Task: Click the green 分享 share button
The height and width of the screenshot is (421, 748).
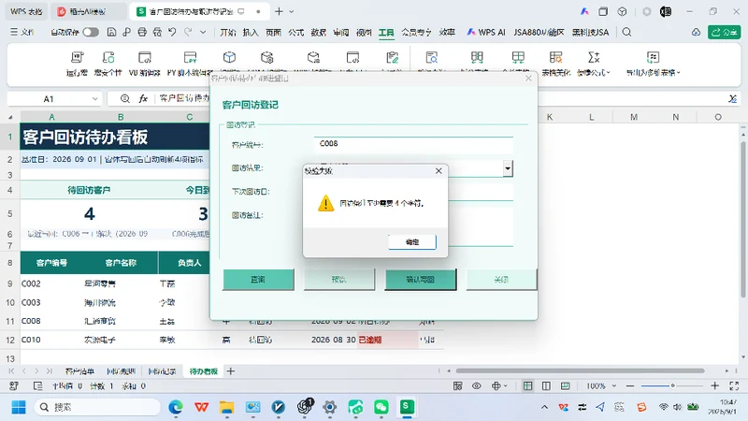Action: [724, 32]
